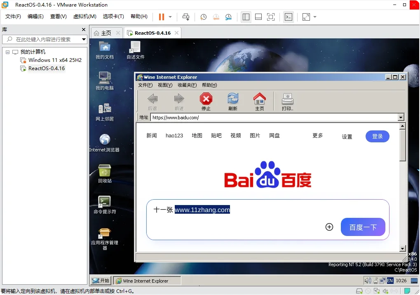Open VMware 文件(F) menu
This screenshot has height=295, width=420.
[13, 17]
